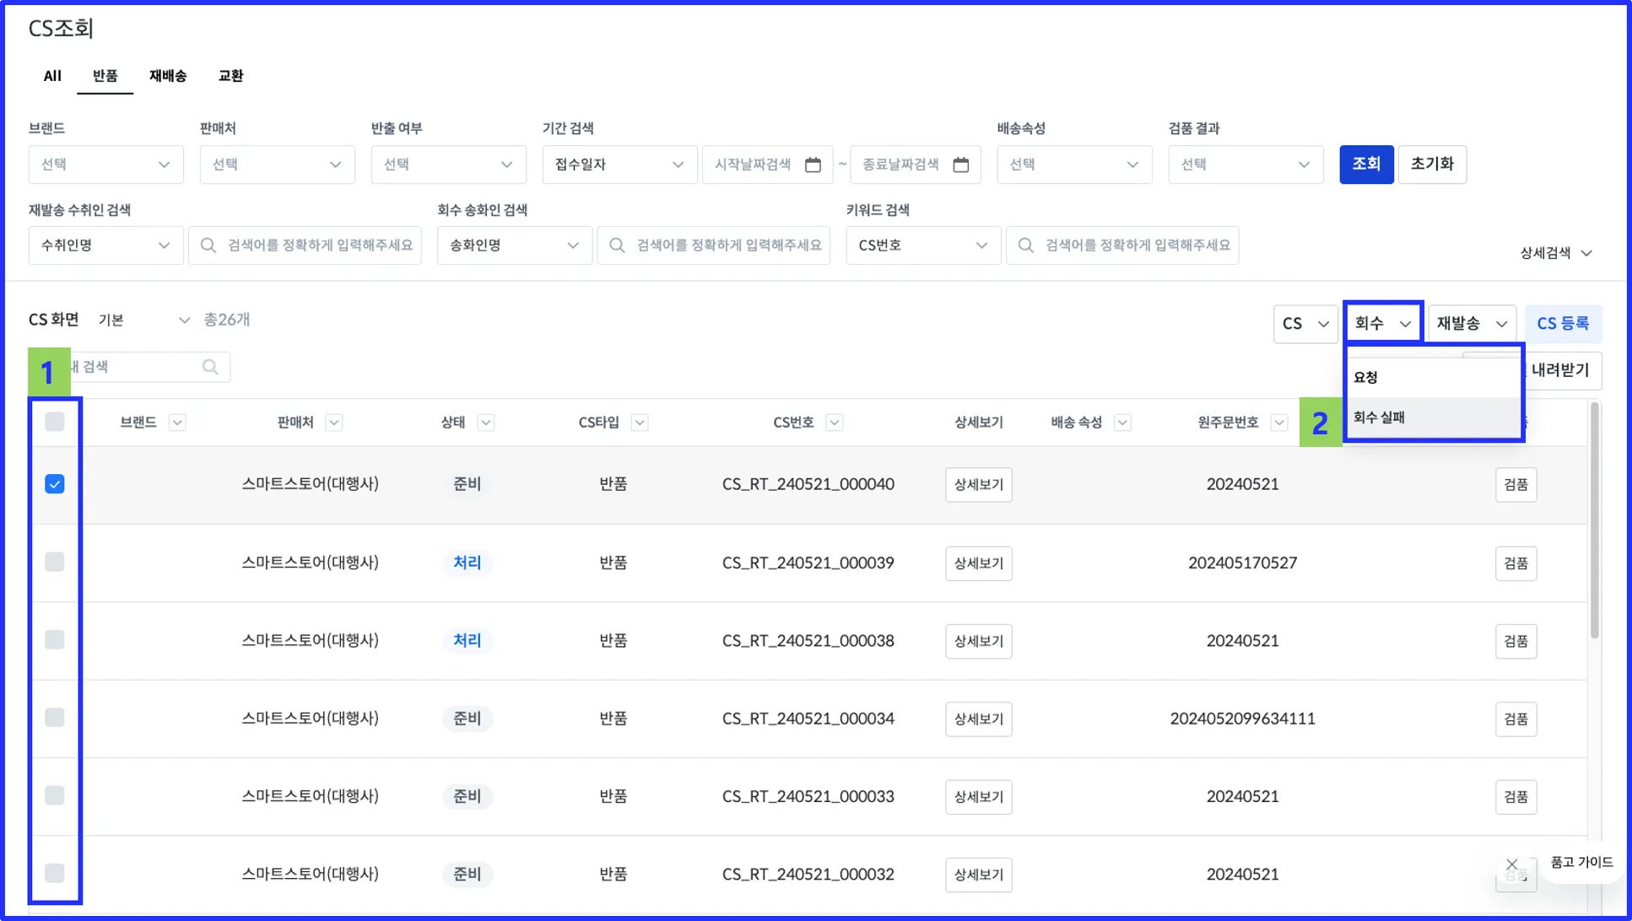The width and height of the screenshot is (1632, 921).
Task: Switch to the 재배송 tab
Action: pyautogui.click(x=168, y=76)
